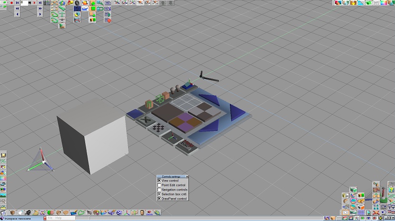Click the double-left rewind arrow button
The height and width of the screenshot is (221, 395).
click(x=17, y=8)
